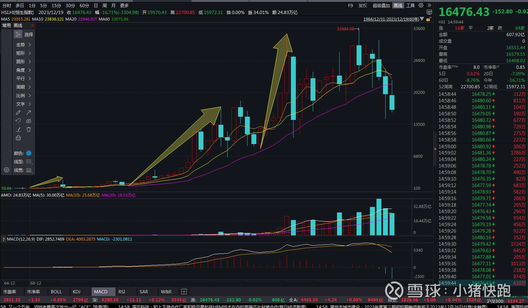Toggle the yellow lock icon
Screen dimensions: 528x308
pos(428,19)
